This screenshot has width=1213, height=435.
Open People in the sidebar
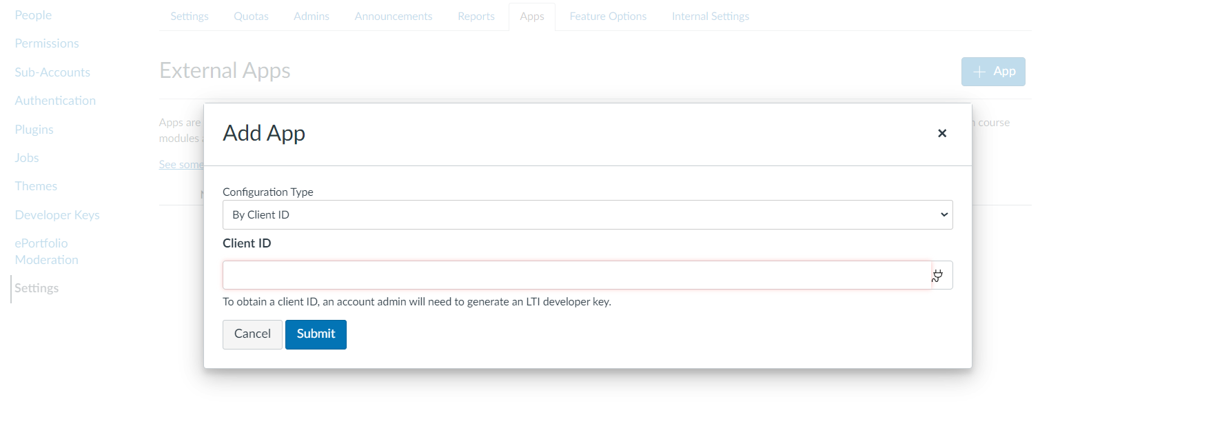(33, 15)
